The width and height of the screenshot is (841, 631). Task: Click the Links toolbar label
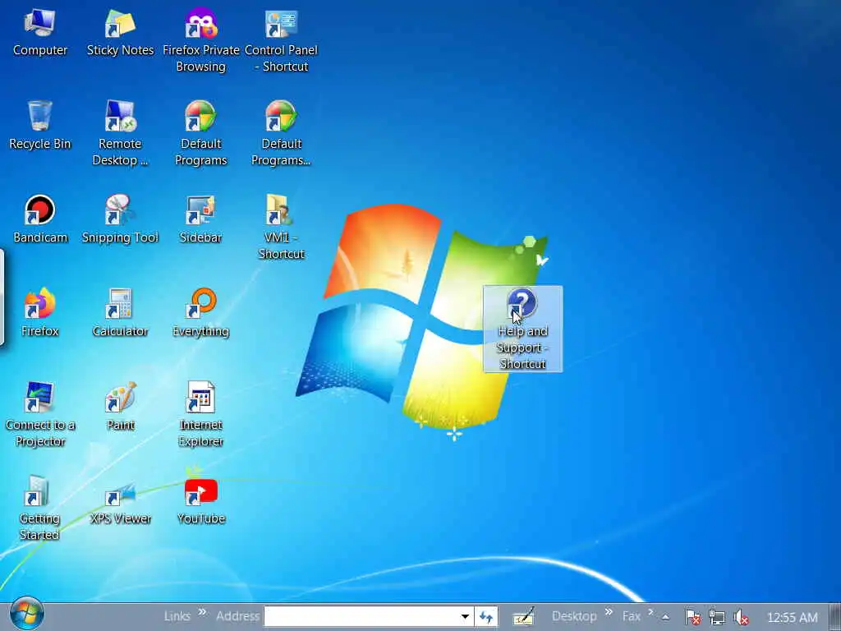(177, 616)
